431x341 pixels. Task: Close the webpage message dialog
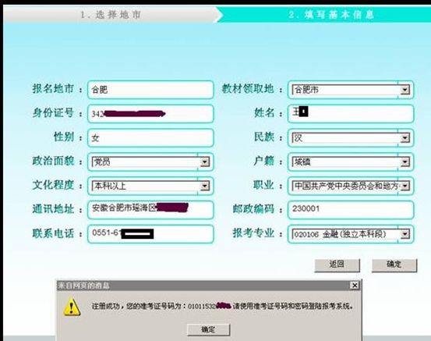(355, 286)
